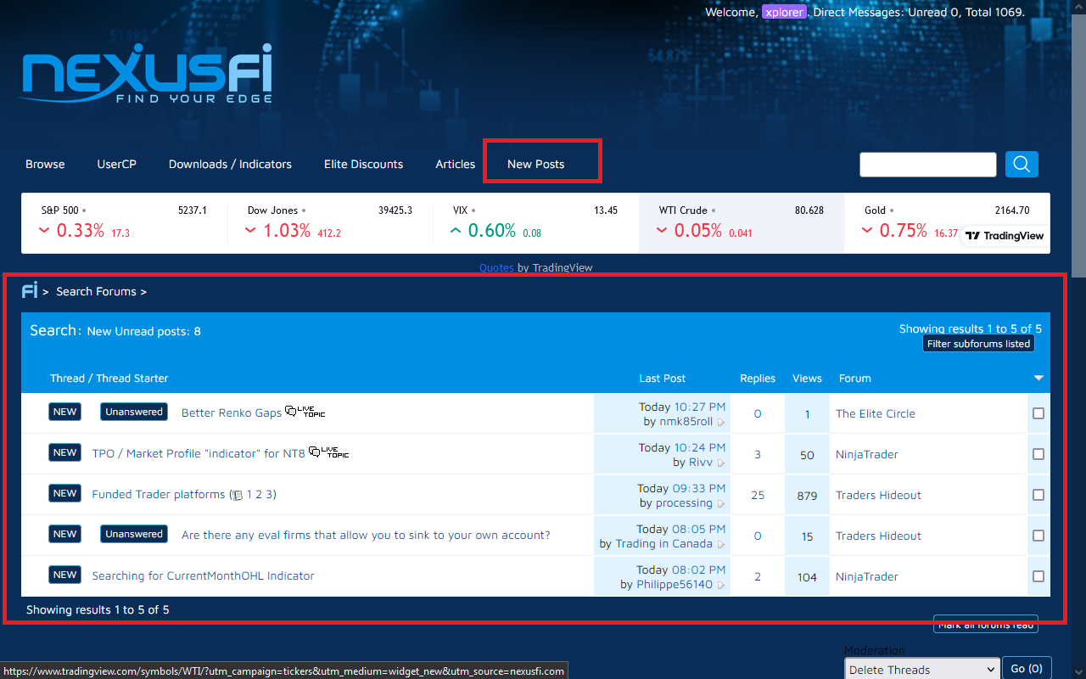Click the Fi breadcrumb home icon
Screen dimensions: 1086x679
(x=30, y=291)
